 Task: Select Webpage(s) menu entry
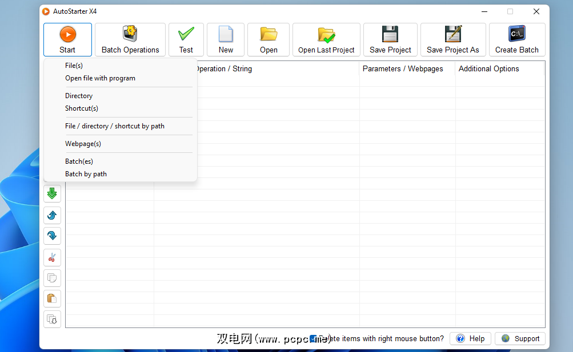pos(120,144)
